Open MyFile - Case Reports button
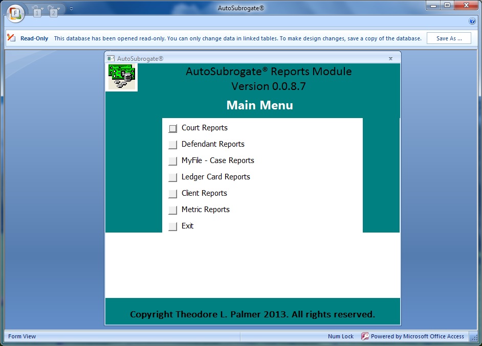The image size is (482, 346). pos(173,161)
